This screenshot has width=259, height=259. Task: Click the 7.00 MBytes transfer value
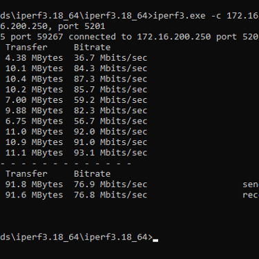tap(34, 100)
